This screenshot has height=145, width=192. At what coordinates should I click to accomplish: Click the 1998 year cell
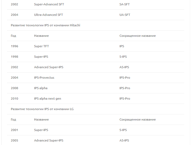tap(15, 57)
